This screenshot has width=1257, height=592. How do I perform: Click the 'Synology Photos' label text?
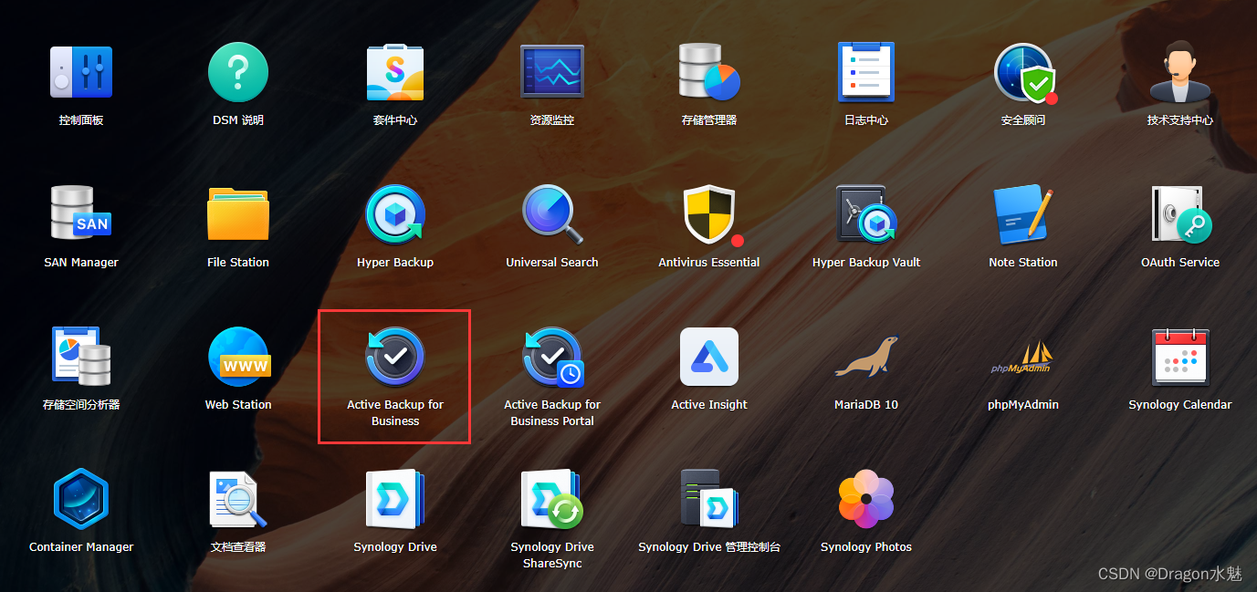coord(866,546)
